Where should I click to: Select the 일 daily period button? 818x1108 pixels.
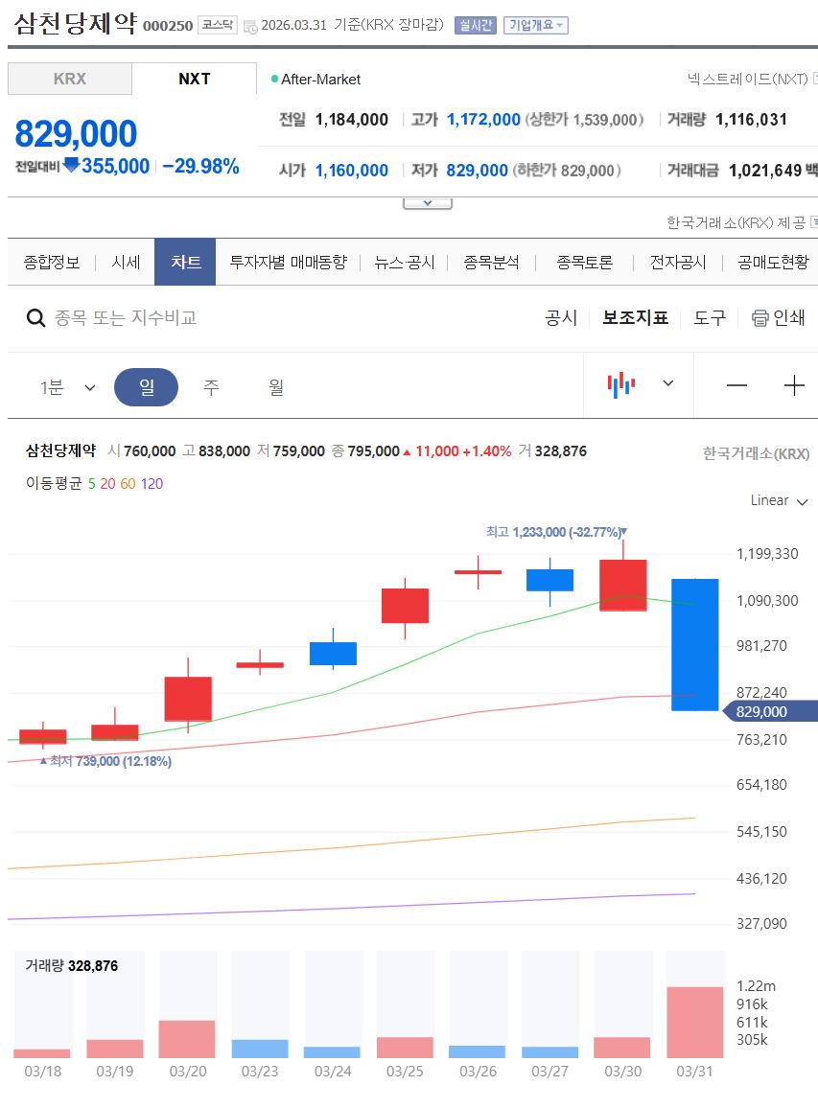pyautogui.click(x=146, y=387)
